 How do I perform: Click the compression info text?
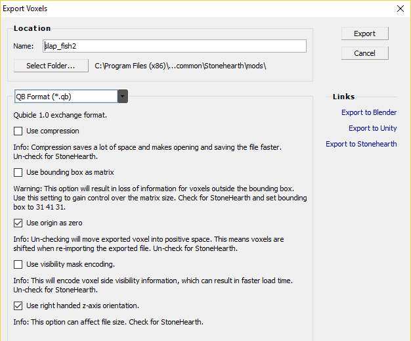147,152
